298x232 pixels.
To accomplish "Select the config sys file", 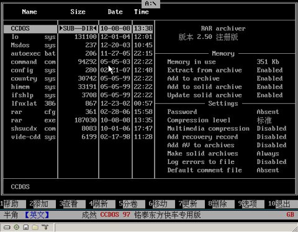I will (78, 71).
